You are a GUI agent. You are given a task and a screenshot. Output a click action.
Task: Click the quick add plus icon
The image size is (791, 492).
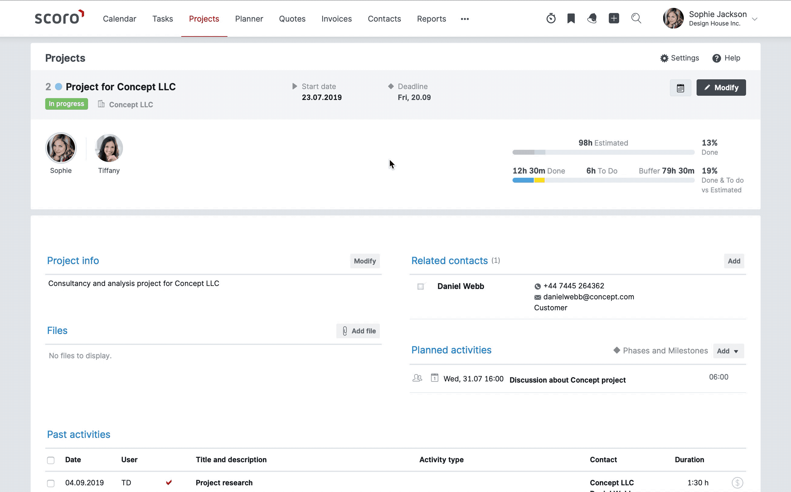[613, 18]
